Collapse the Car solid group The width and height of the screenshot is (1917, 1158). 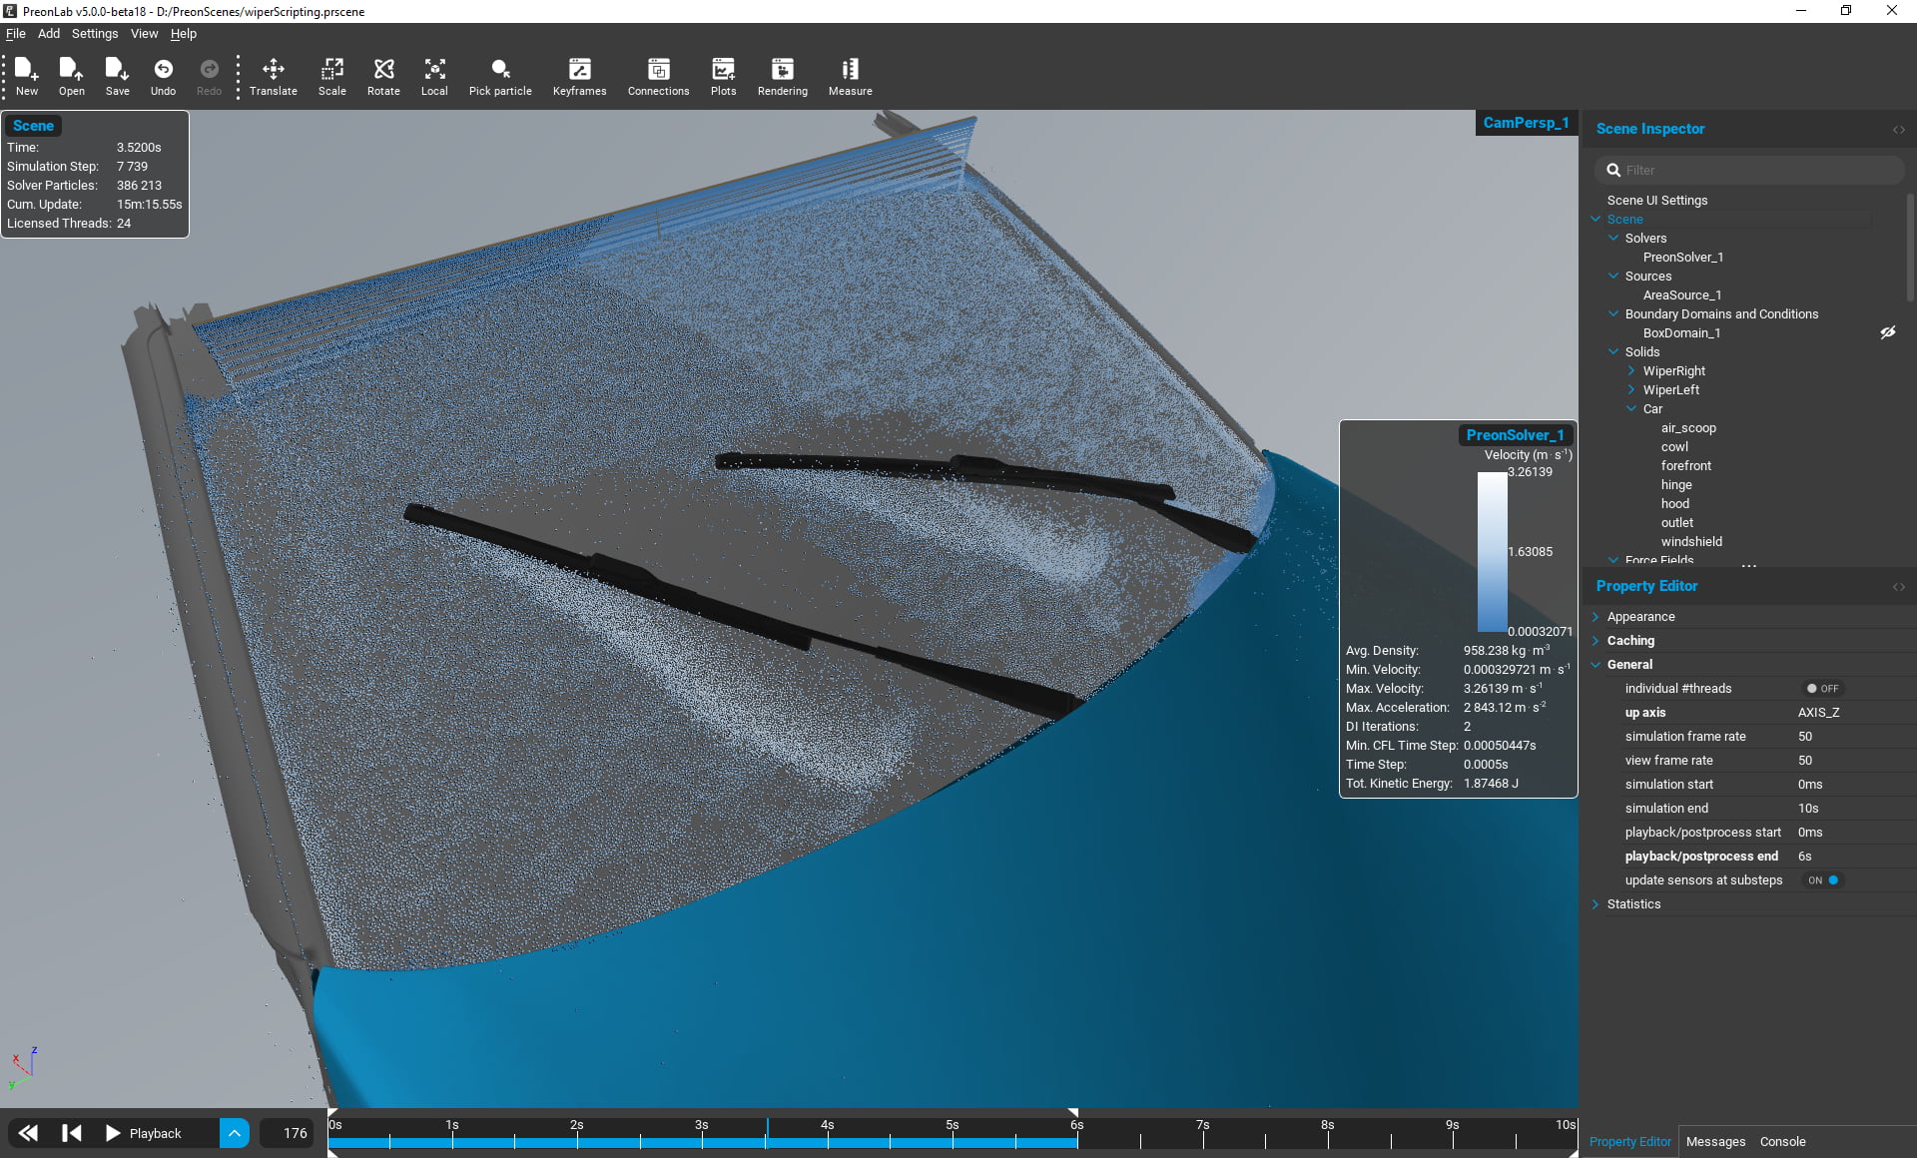point(1629,408)
